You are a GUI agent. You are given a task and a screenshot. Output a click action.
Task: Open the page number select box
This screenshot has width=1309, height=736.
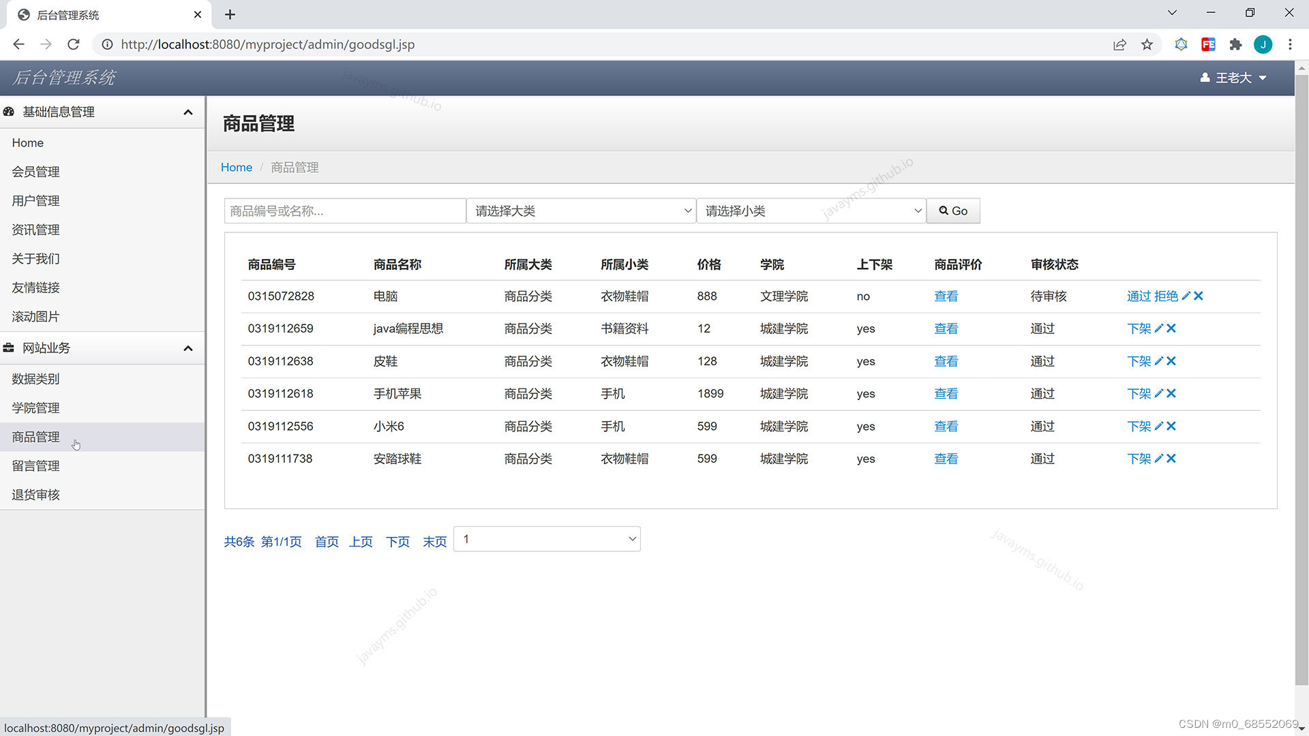tap(547, 539)
